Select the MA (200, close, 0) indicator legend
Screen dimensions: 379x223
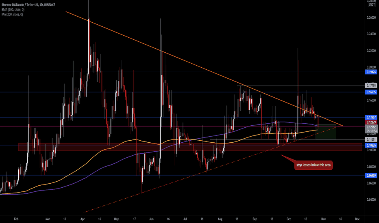click(x=12, y=15)
